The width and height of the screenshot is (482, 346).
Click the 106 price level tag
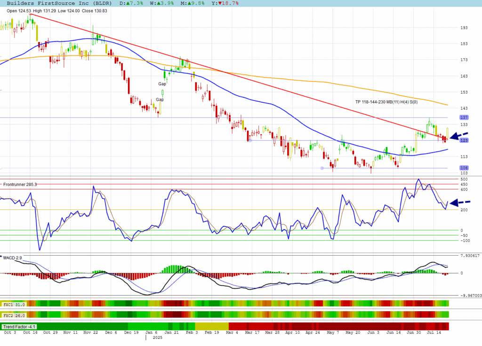click(x=464, y=168)
